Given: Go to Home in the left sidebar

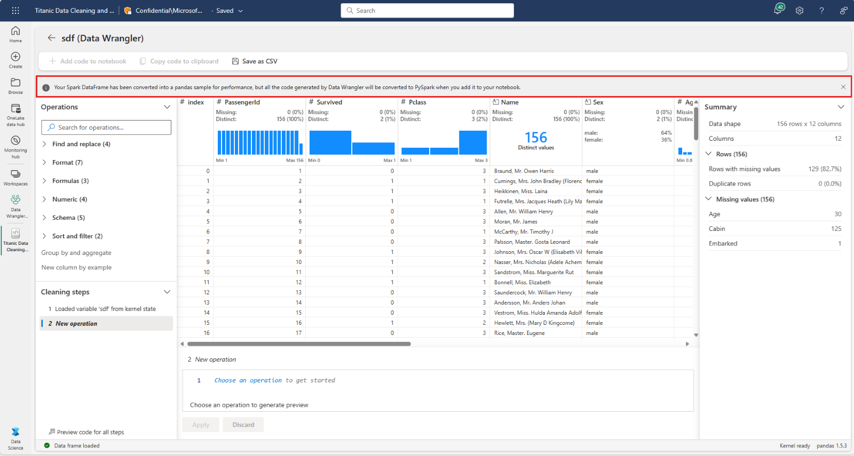Looking at the screenshot, I should 15,34.
